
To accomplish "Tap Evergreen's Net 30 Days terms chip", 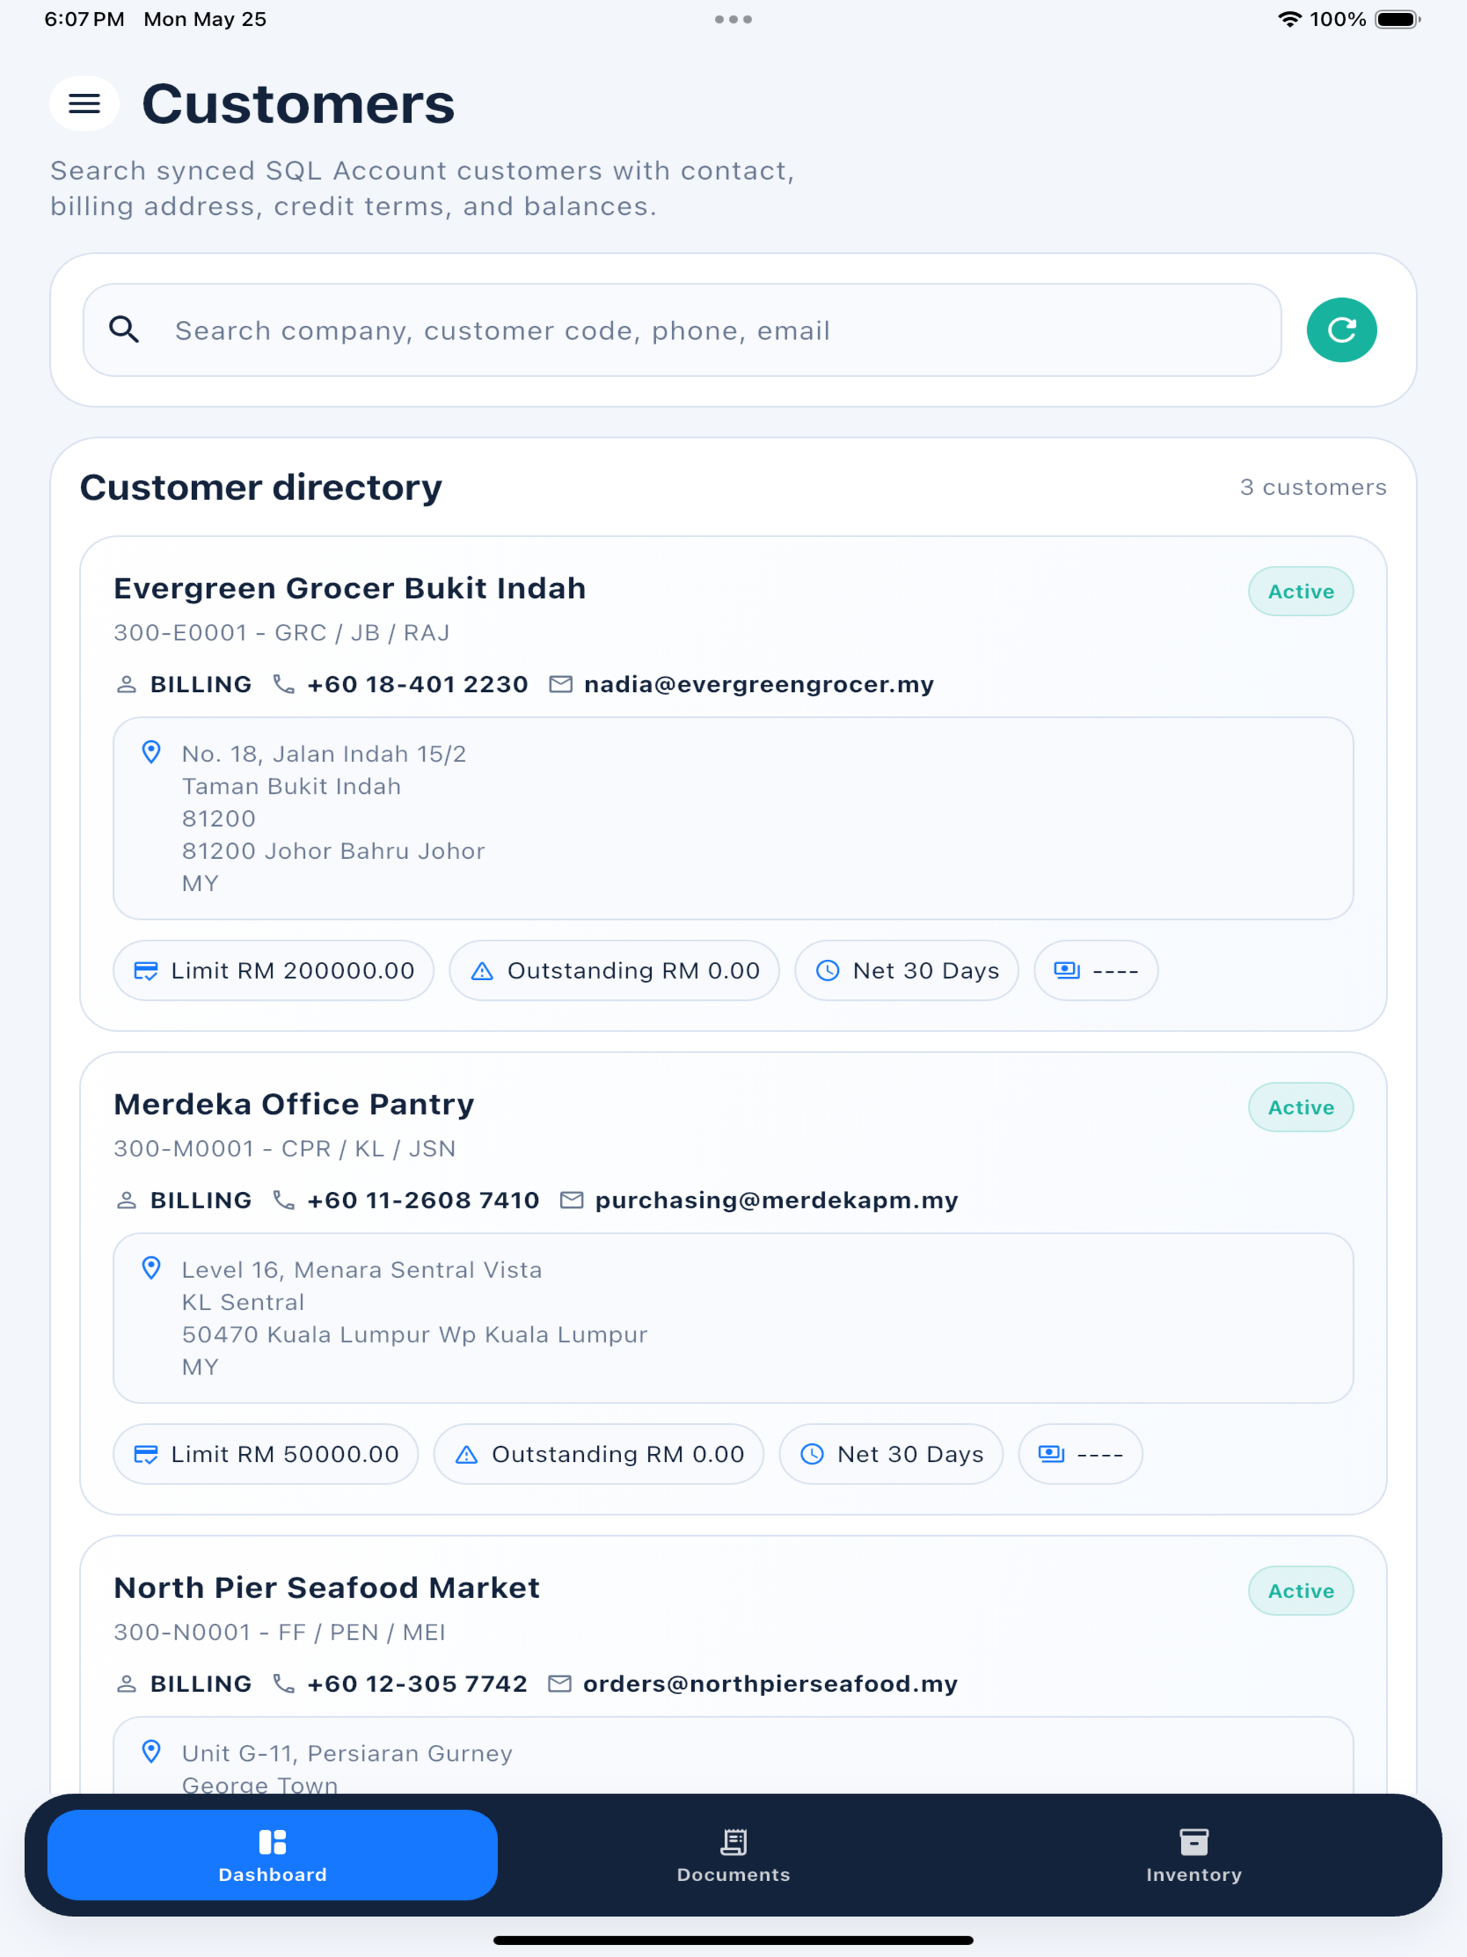I will point(907,971).
